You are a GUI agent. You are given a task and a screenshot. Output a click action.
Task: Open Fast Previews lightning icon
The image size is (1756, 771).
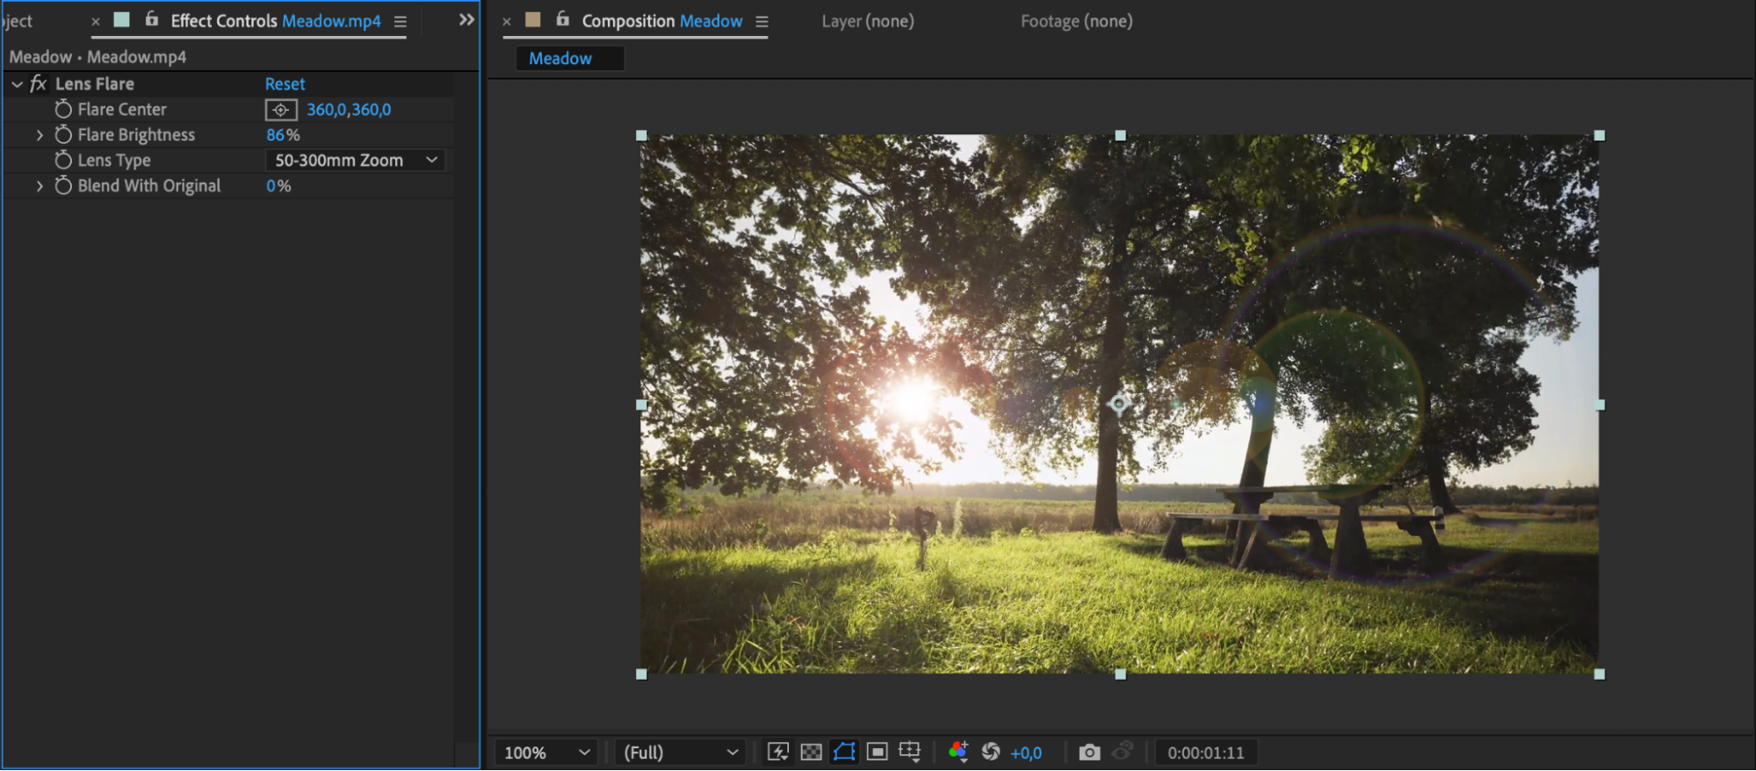(777, 752)
